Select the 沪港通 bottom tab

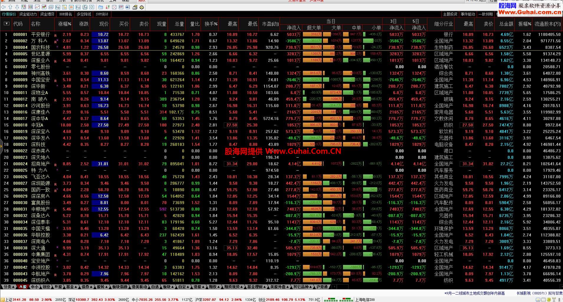pos(322,287)
